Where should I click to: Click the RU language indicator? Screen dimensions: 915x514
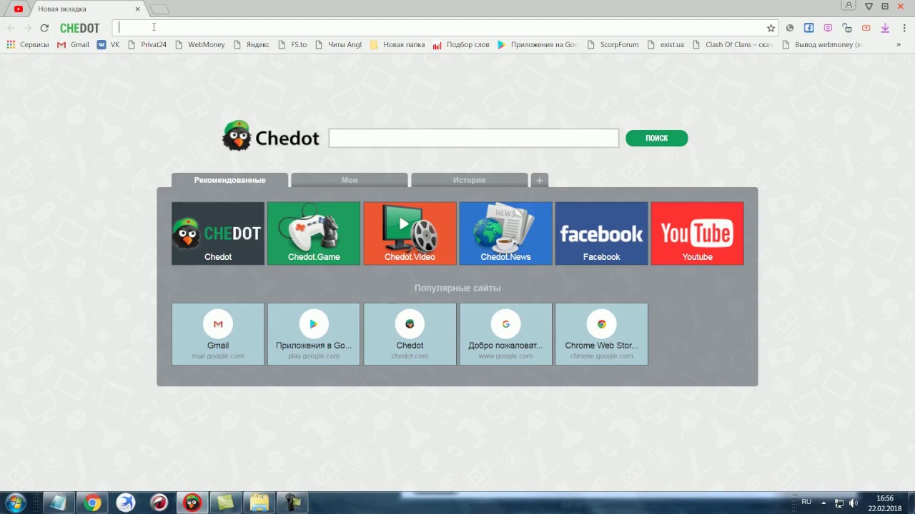[x=806, y=502]
